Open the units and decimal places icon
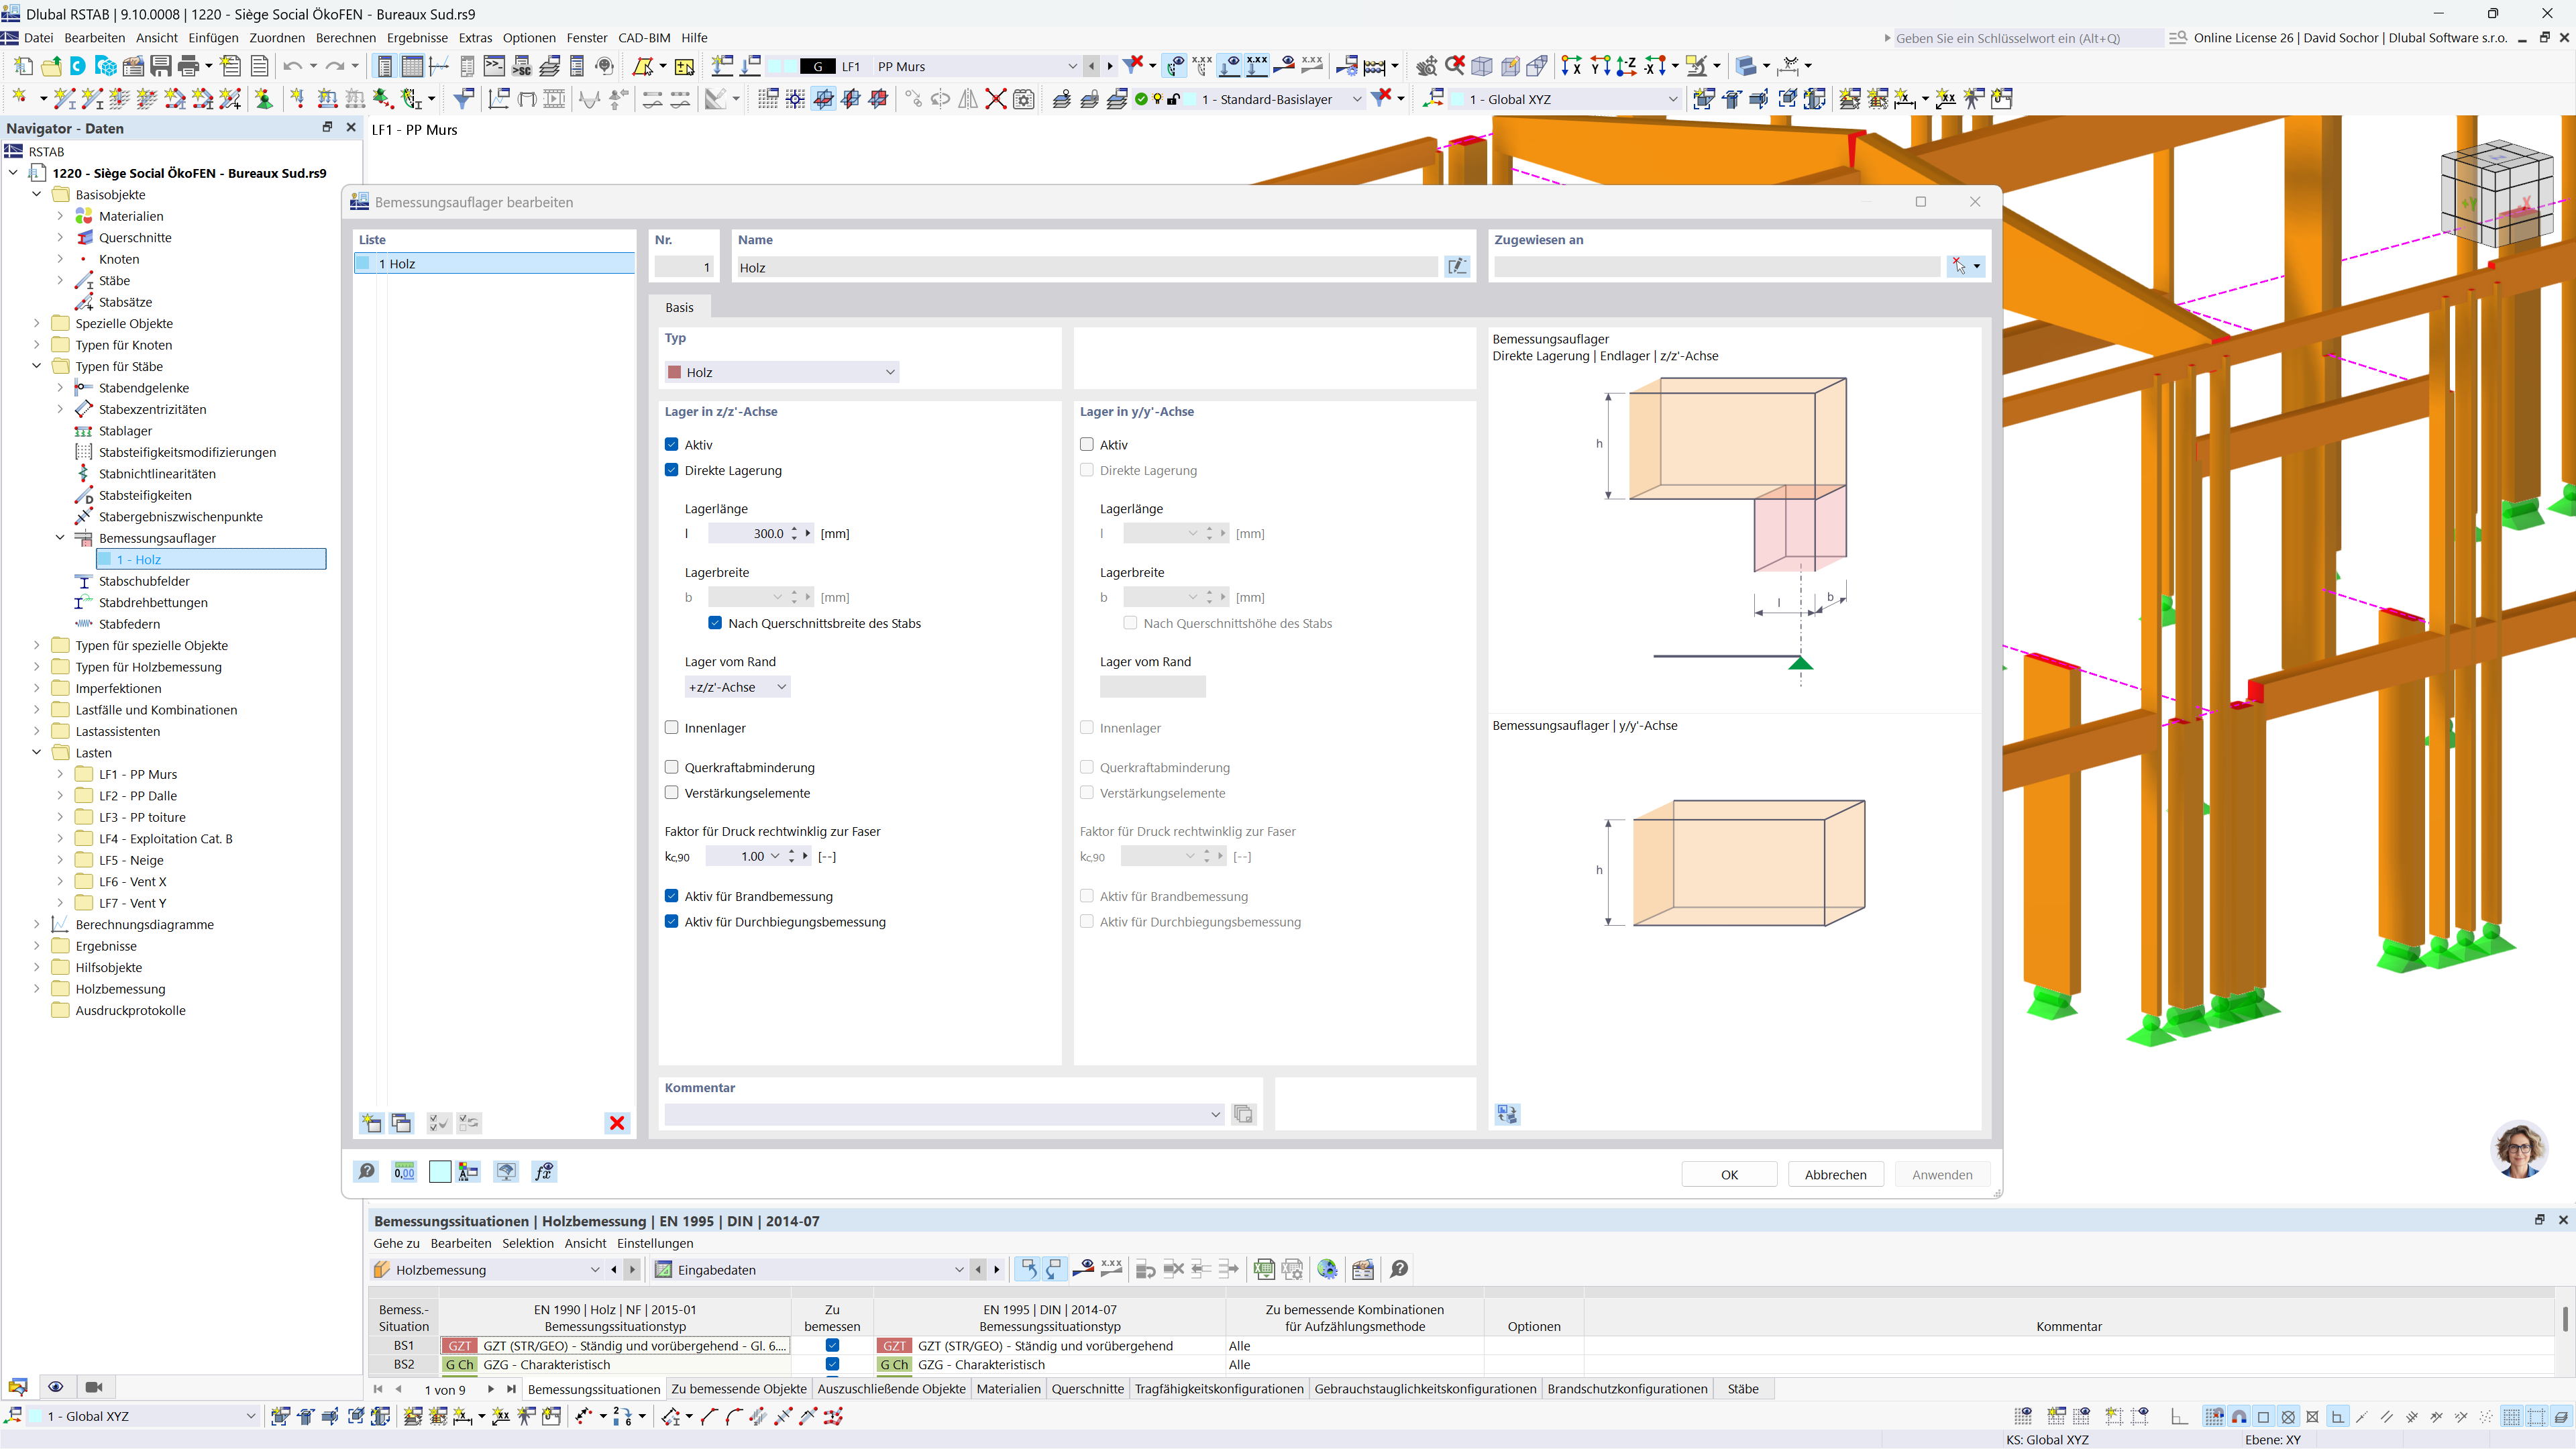2576x1449 pixels. 404,1172
